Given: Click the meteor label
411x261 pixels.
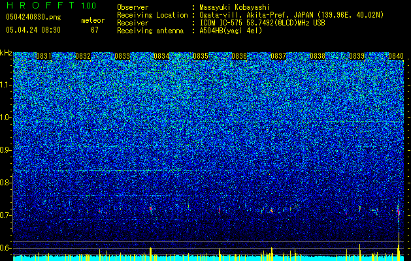Looking at the screenshot, I should (x=93, y=20).
